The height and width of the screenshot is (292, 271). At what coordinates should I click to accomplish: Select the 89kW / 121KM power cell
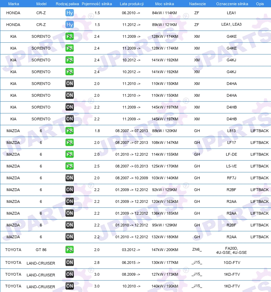[165, 25]
